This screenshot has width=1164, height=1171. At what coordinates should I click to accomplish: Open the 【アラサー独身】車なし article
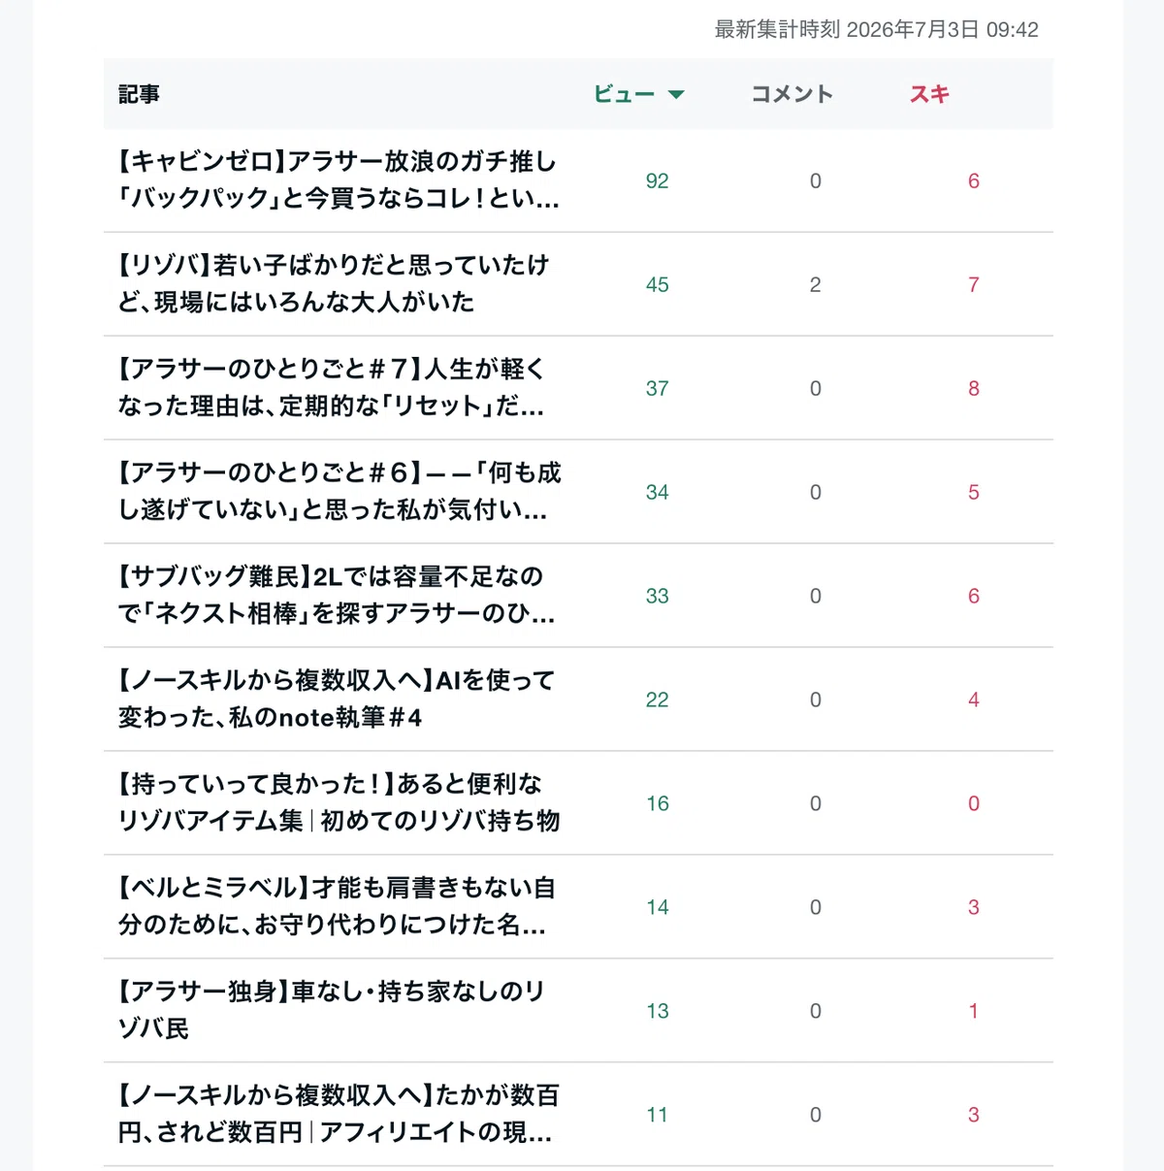(331, 1010)
